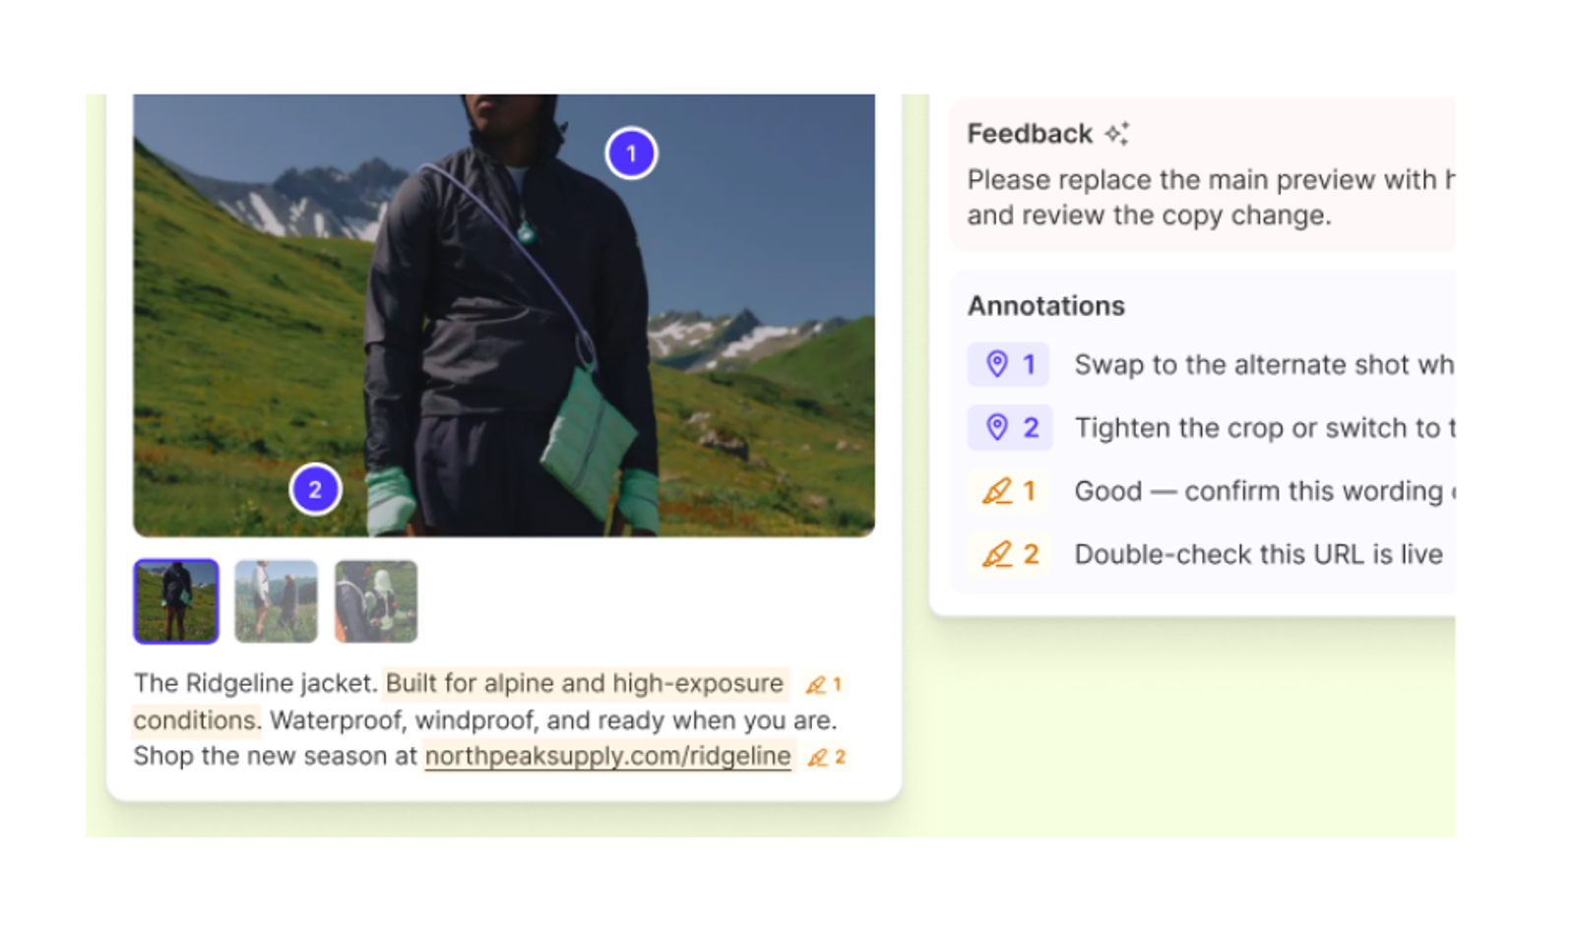Click the Annotations heading
The width and height of the screenshot is (1575, 934).
tap(1045, 306)
